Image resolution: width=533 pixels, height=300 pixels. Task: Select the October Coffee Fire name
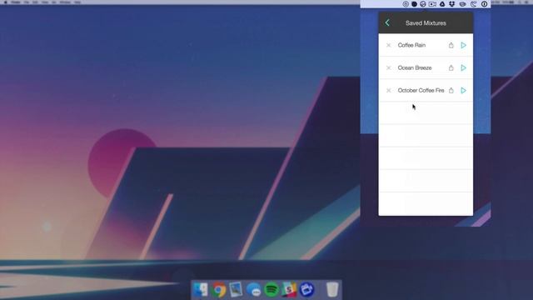pos(421,91)
